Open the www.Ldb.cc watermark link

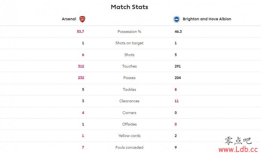coord(238,149)
